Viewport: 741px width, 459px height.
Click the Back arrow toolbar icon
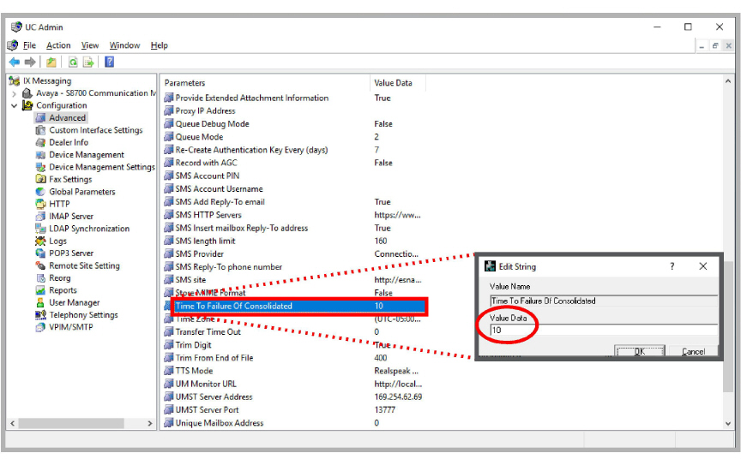tap(15, 62)
